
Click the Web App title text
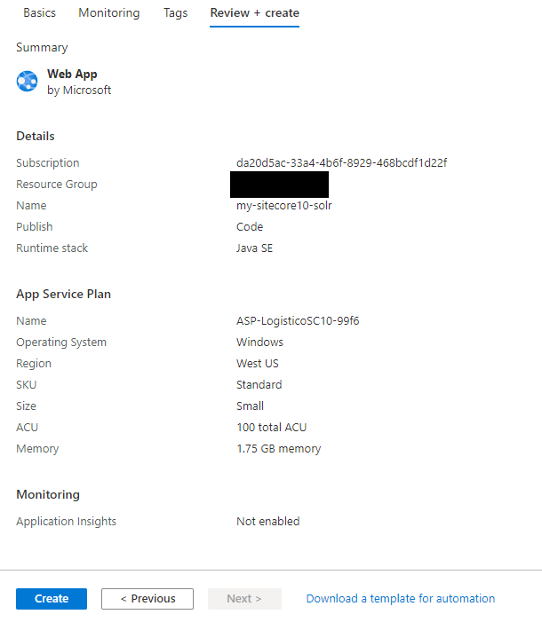coord(72,75)
